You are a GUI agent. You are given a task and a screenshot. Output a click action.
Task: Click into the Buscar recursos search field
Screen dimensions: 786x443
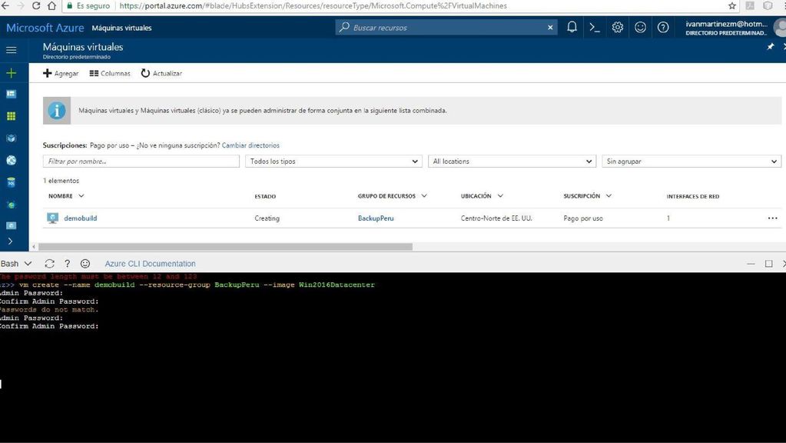pyautogui.click(x=446, y=28)
